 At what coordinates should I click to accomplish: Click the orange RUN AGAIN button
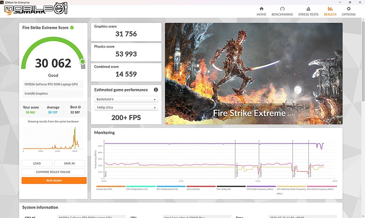[x=54, y=180]
